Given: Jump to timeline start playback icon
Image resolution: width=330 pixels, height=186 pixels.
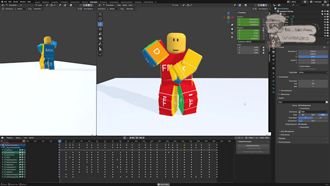Looking at the screenshot, I should pyautogui.click(x=131, y=138).
